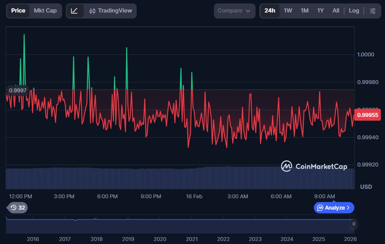Open the Compare dropdown
Viewport: 385px width, 244px height.
pos(234,11)
